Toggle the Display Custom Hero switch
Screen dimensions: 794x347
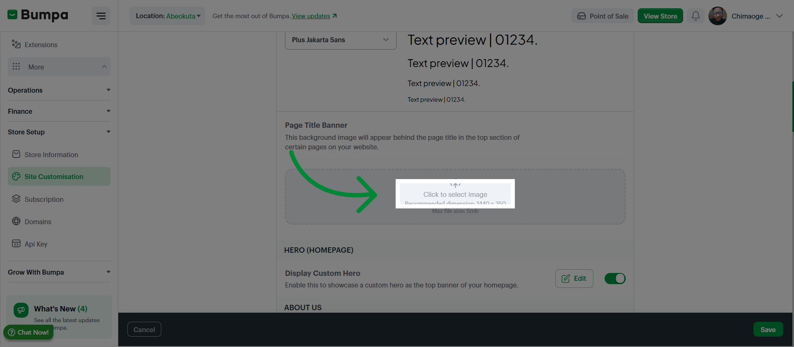[x=615, y=278]
